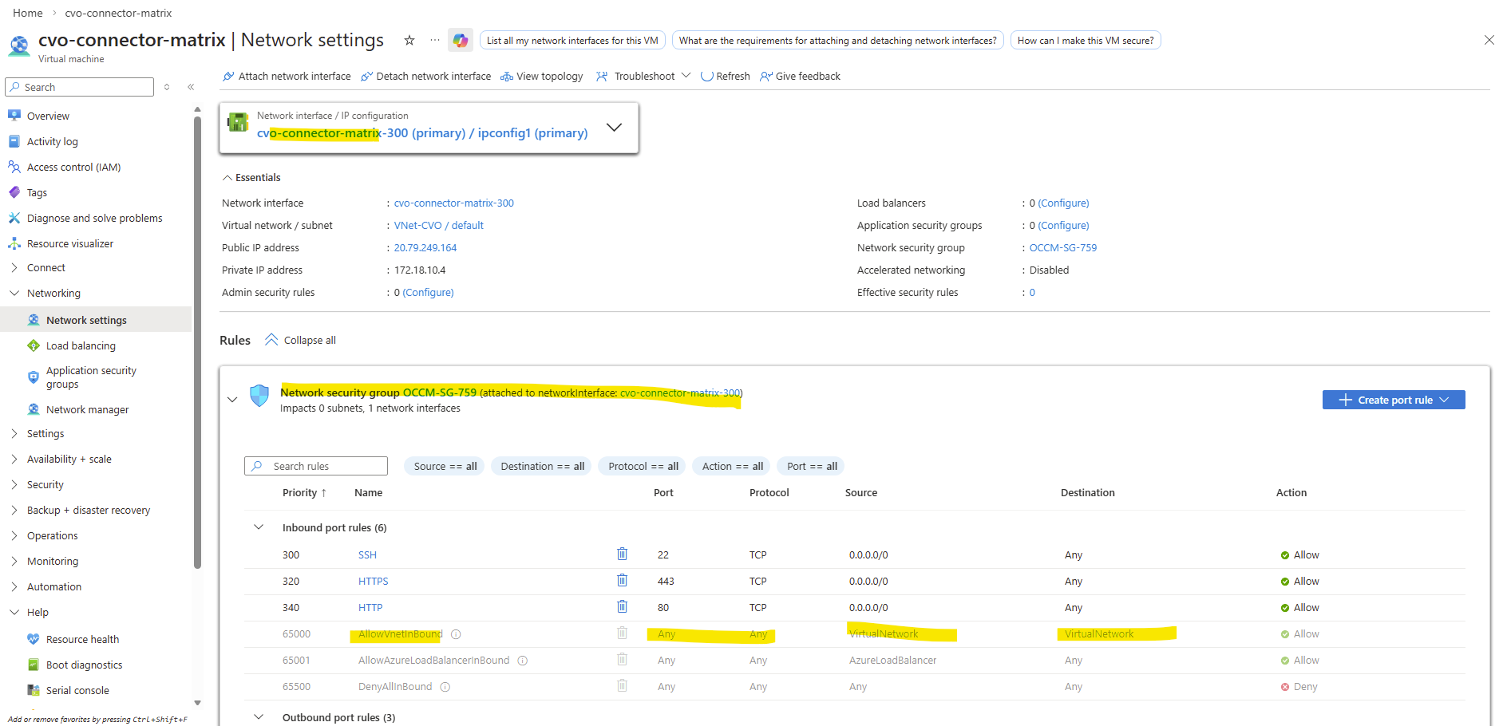
Task: Collapse the Inbound port rules section
Action: (259, 527)
